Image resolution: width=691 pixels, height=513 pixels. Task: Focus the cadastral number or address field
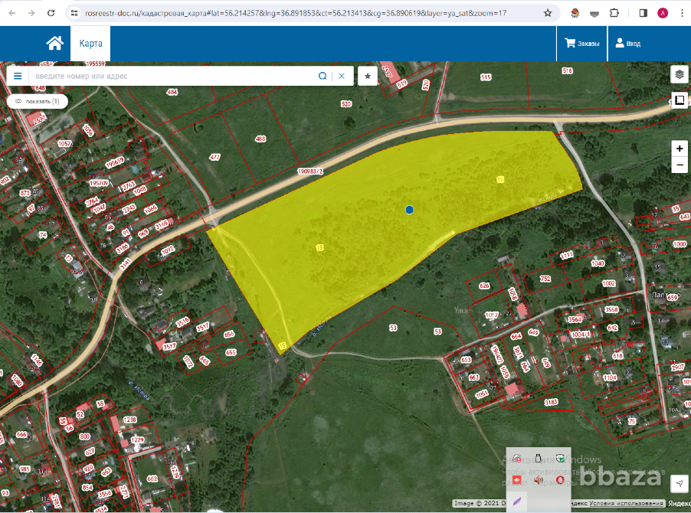[172, 76]
